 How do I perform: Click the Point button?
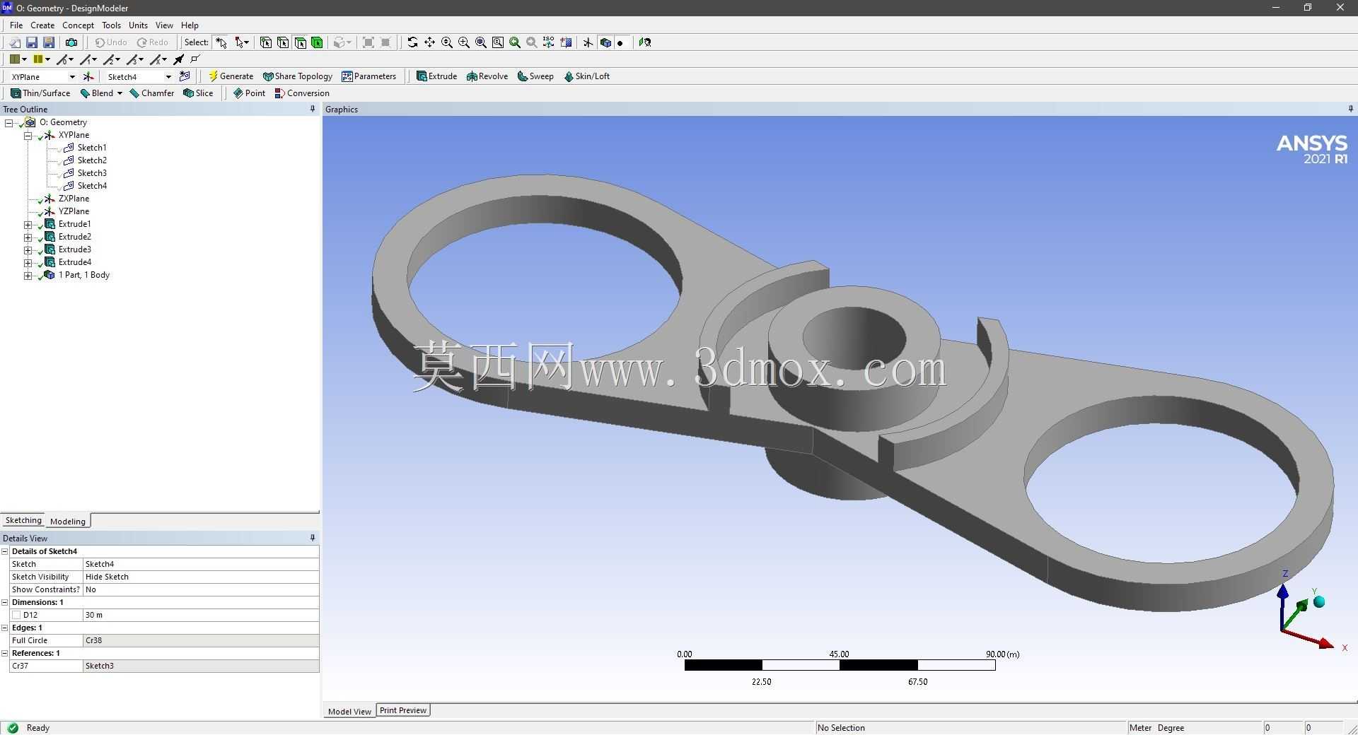tap(249, 93)
